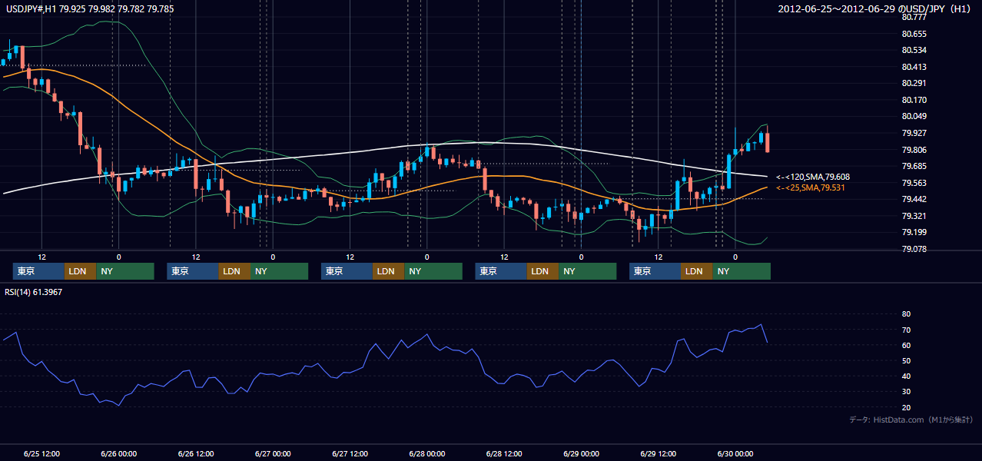Click price axis label 79.563
982x461 pixels.
pos(914,183)
